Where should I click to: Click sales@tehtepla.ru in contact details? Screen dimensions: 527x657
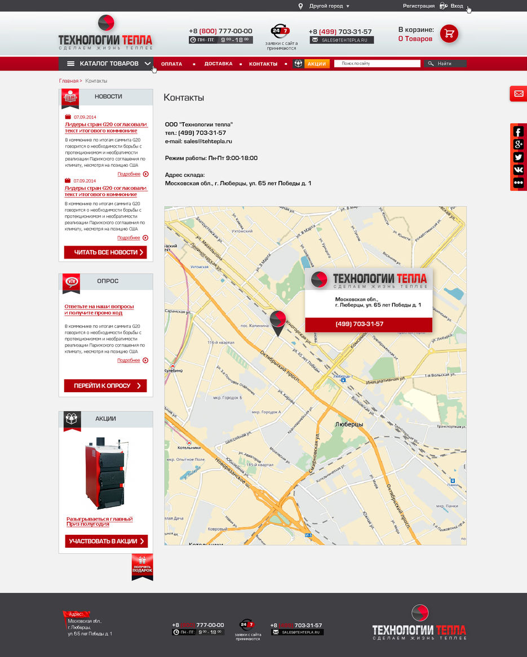click(208, 141)
